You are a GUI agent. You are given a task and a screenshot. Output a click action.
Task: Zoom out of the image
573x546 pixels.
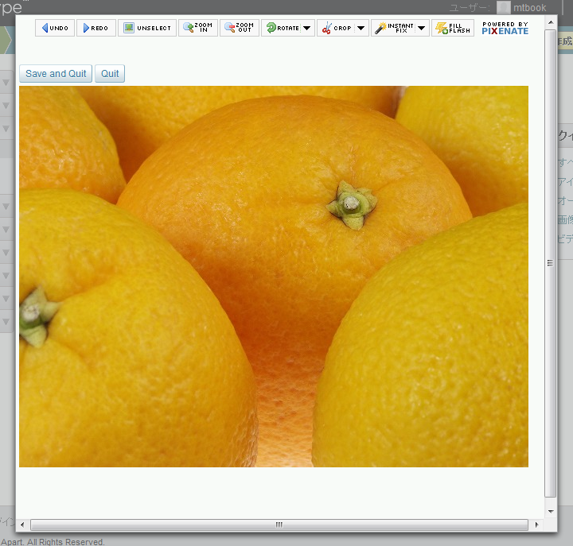point(240,28)
